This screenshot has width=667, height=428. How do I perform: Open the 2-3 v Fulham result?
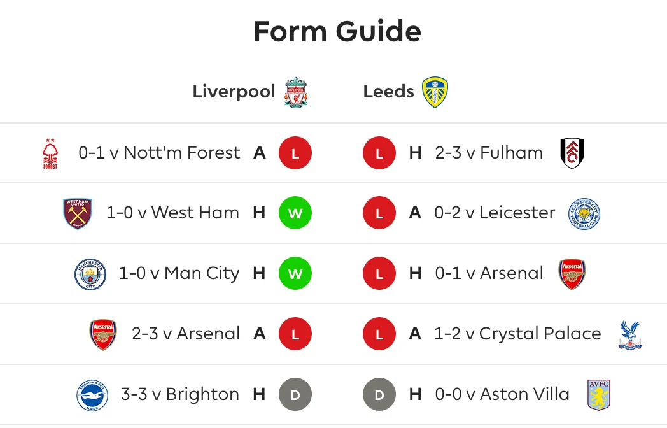[489, 152]
